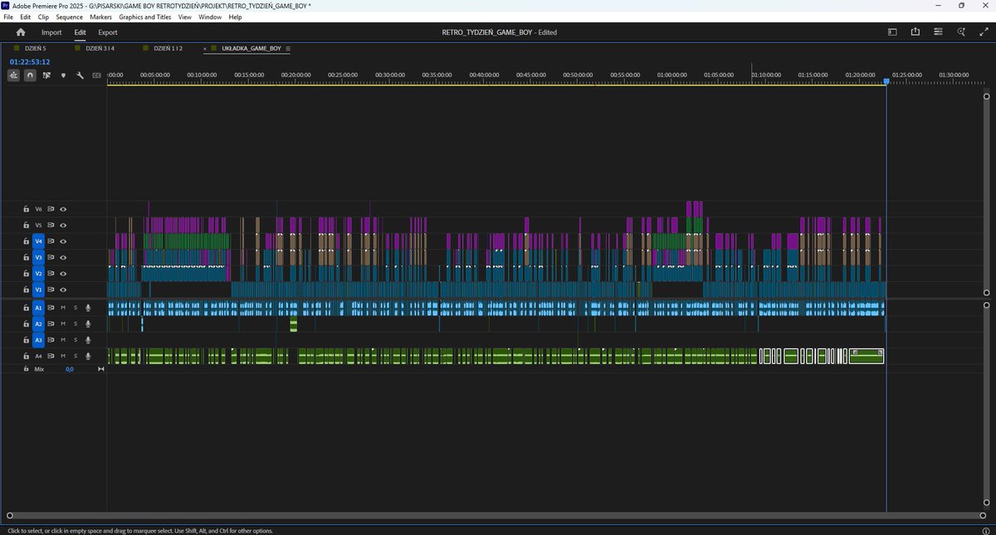Toggle lock on track V6
The width and height of the screenshot is (996, 535).
[26, 209]
